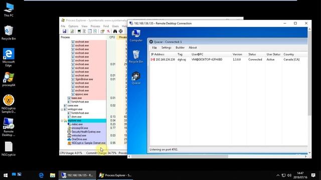Click the Save icon in Process Explorer toolbar

tap(65, 31)
